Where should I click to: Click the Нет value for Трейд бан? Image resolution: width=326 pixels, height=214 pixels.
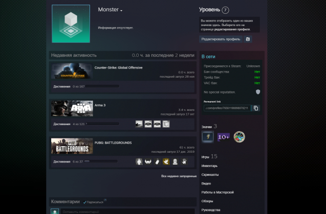pyautogui.click(x=257, y=78)
